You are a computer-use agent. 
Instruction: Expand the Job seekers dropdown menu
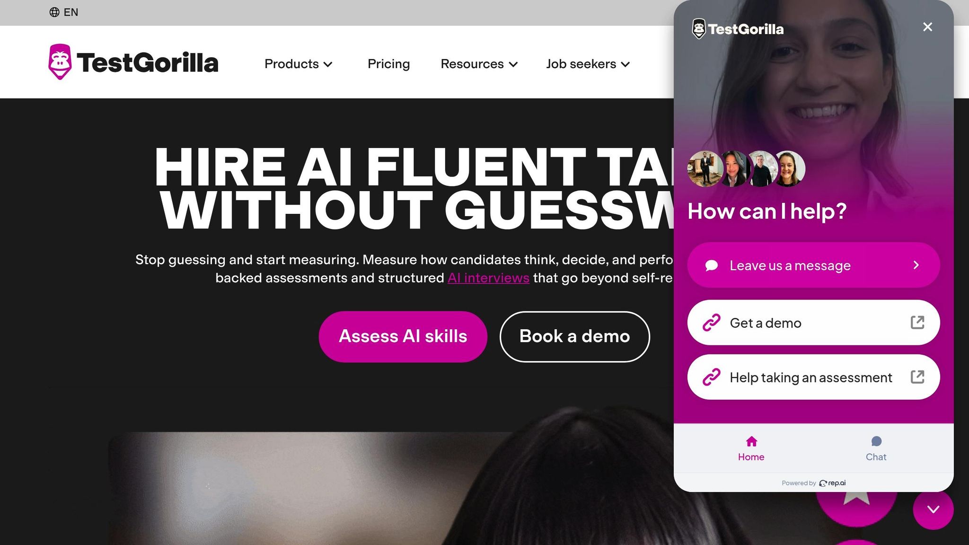588,64
